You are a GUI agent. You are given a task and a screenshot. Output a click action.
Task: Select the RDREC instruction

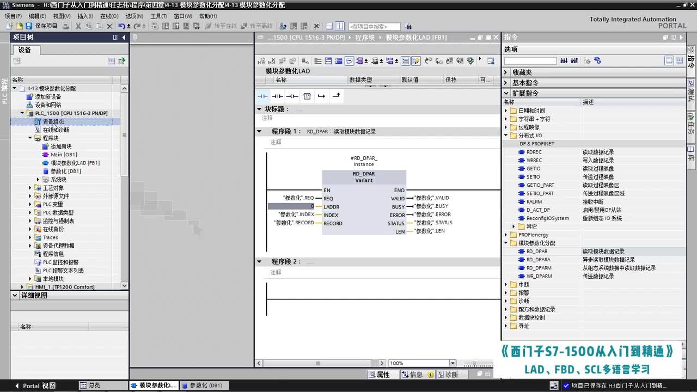[534, 152]
